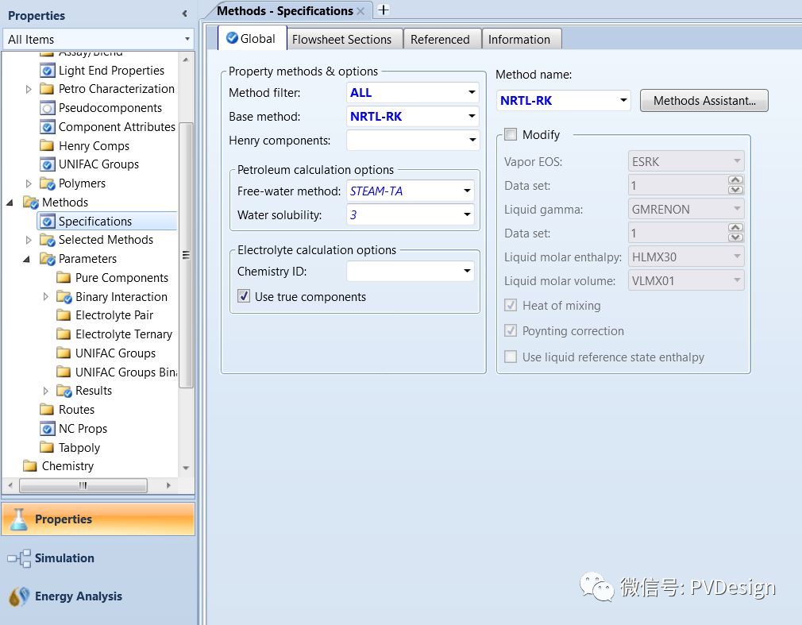The image size is (802, 625).
Task: Open the Vapor EOS dropdown
Action: pyautogui.click(x=737, y=161)
